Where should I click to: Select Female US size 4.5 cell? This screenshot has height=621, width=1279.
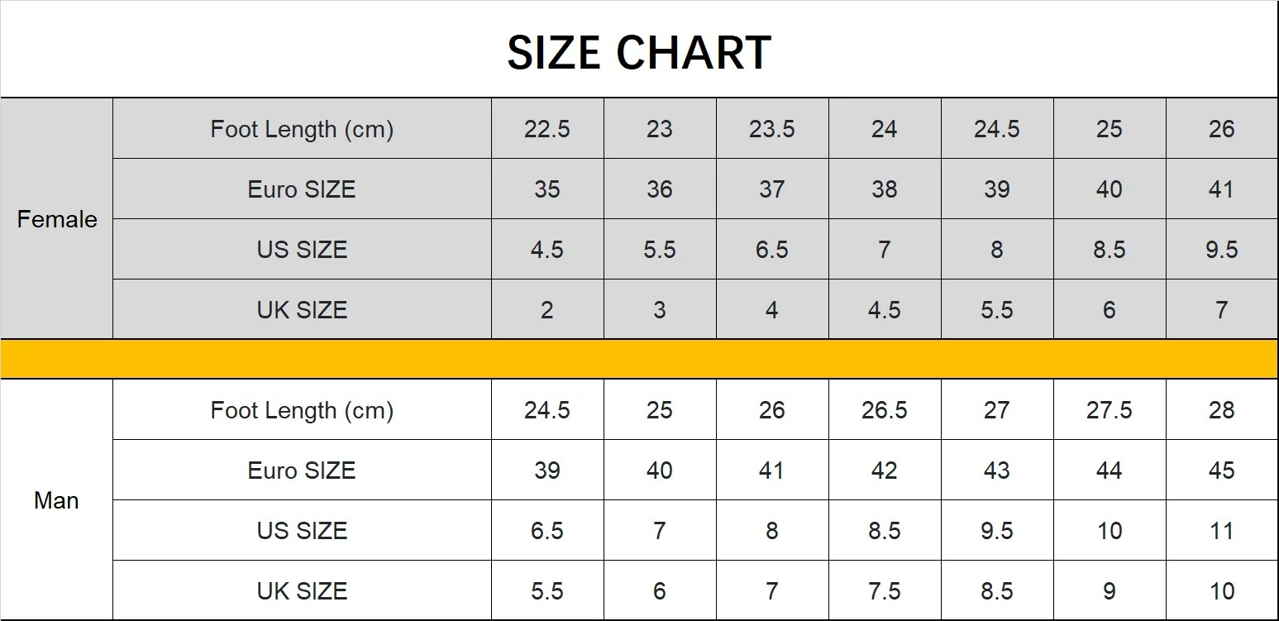click(x=547, y=250)
